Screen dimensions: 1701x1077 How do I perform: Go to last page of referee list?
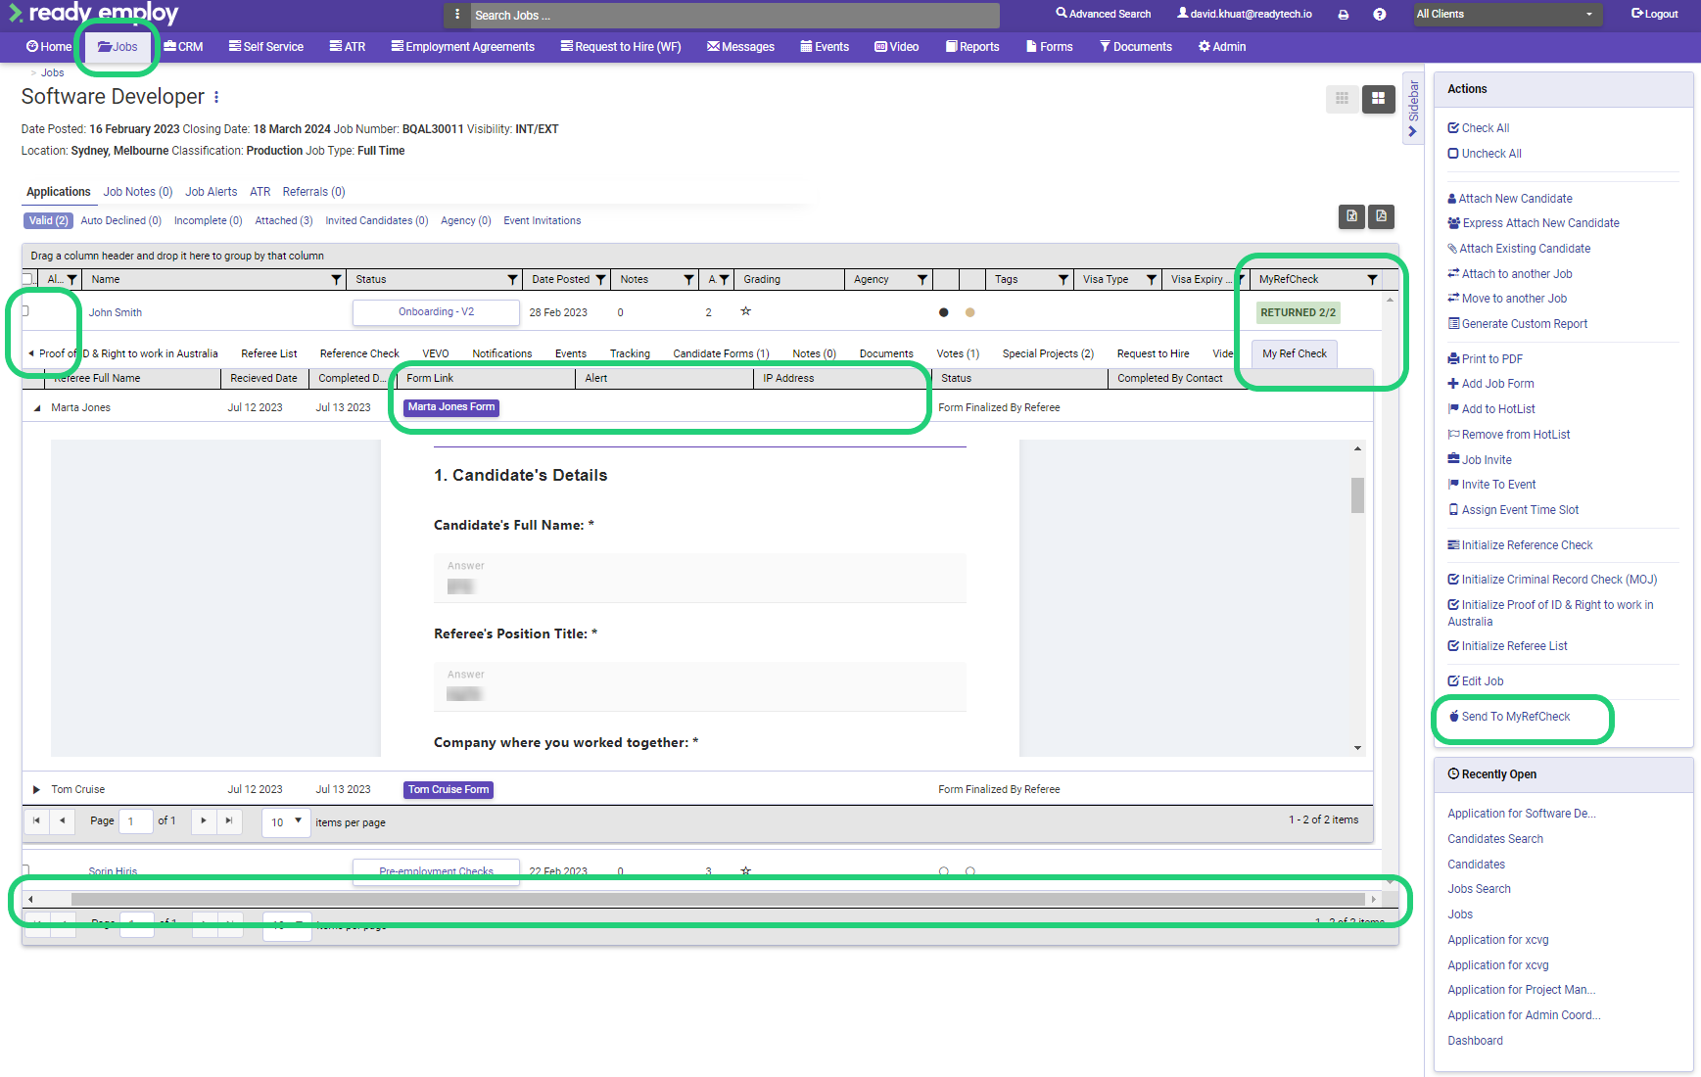coord(228,820)
